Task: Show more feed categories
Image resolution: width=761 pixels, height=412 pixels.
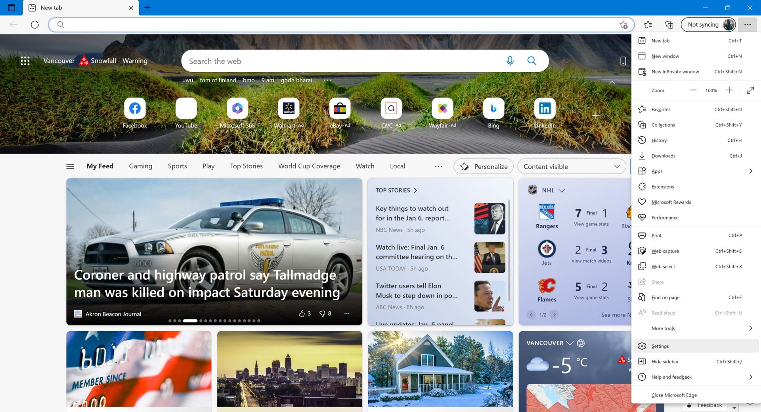Action: 438,166
